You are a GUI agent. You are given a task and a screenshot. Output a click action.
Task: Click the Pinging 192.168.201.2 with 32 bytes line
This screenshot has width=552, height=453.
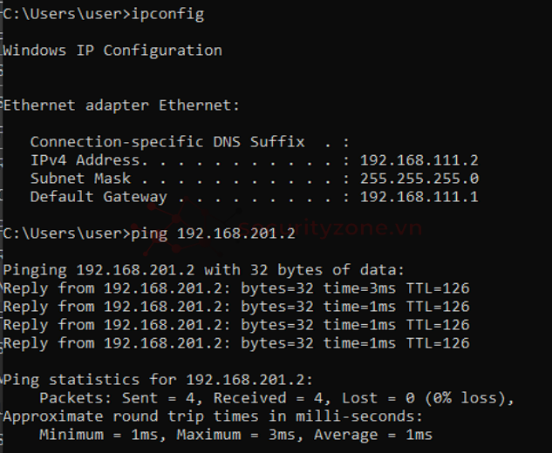(204, 270)
